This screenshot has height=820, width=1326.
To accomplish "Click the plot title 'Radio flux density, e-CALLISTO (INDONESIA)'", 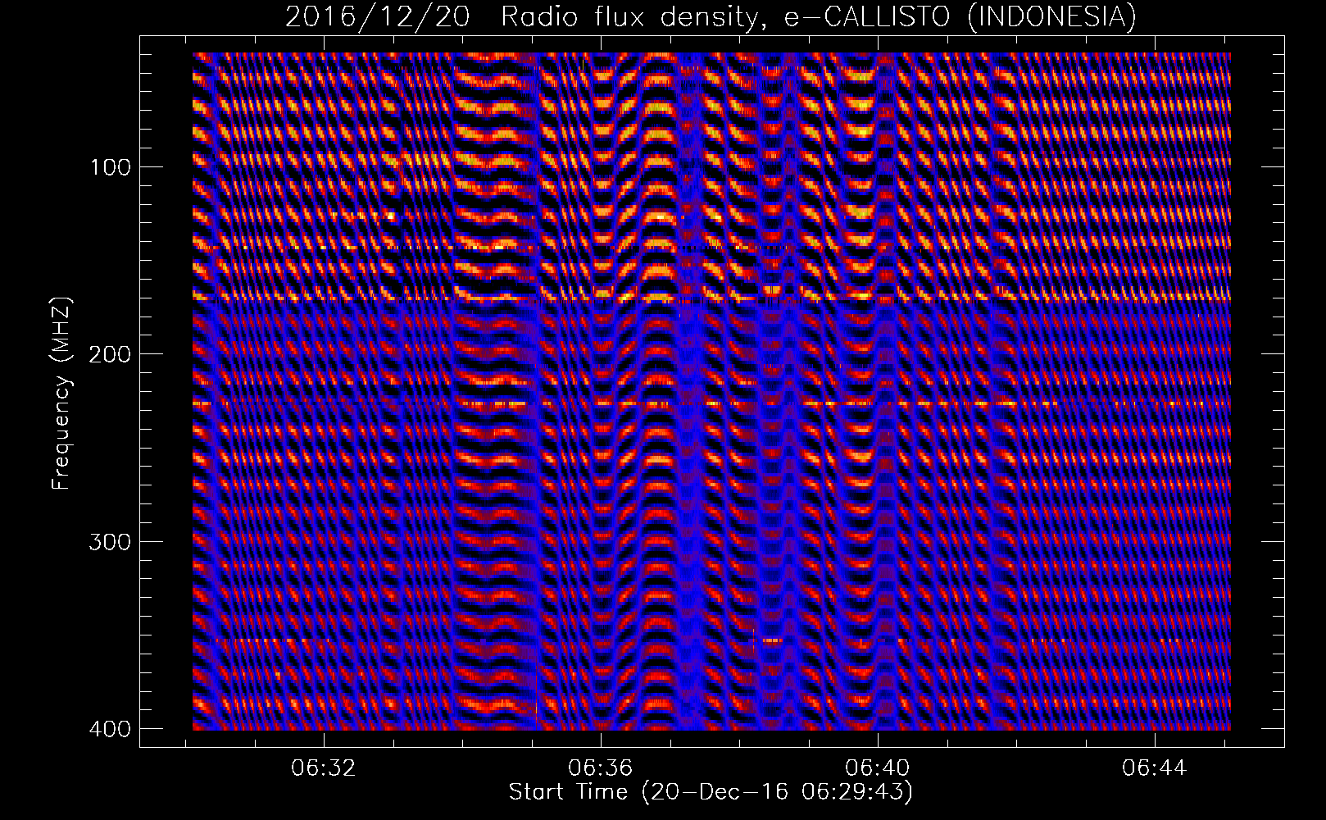I will (818, 16).
